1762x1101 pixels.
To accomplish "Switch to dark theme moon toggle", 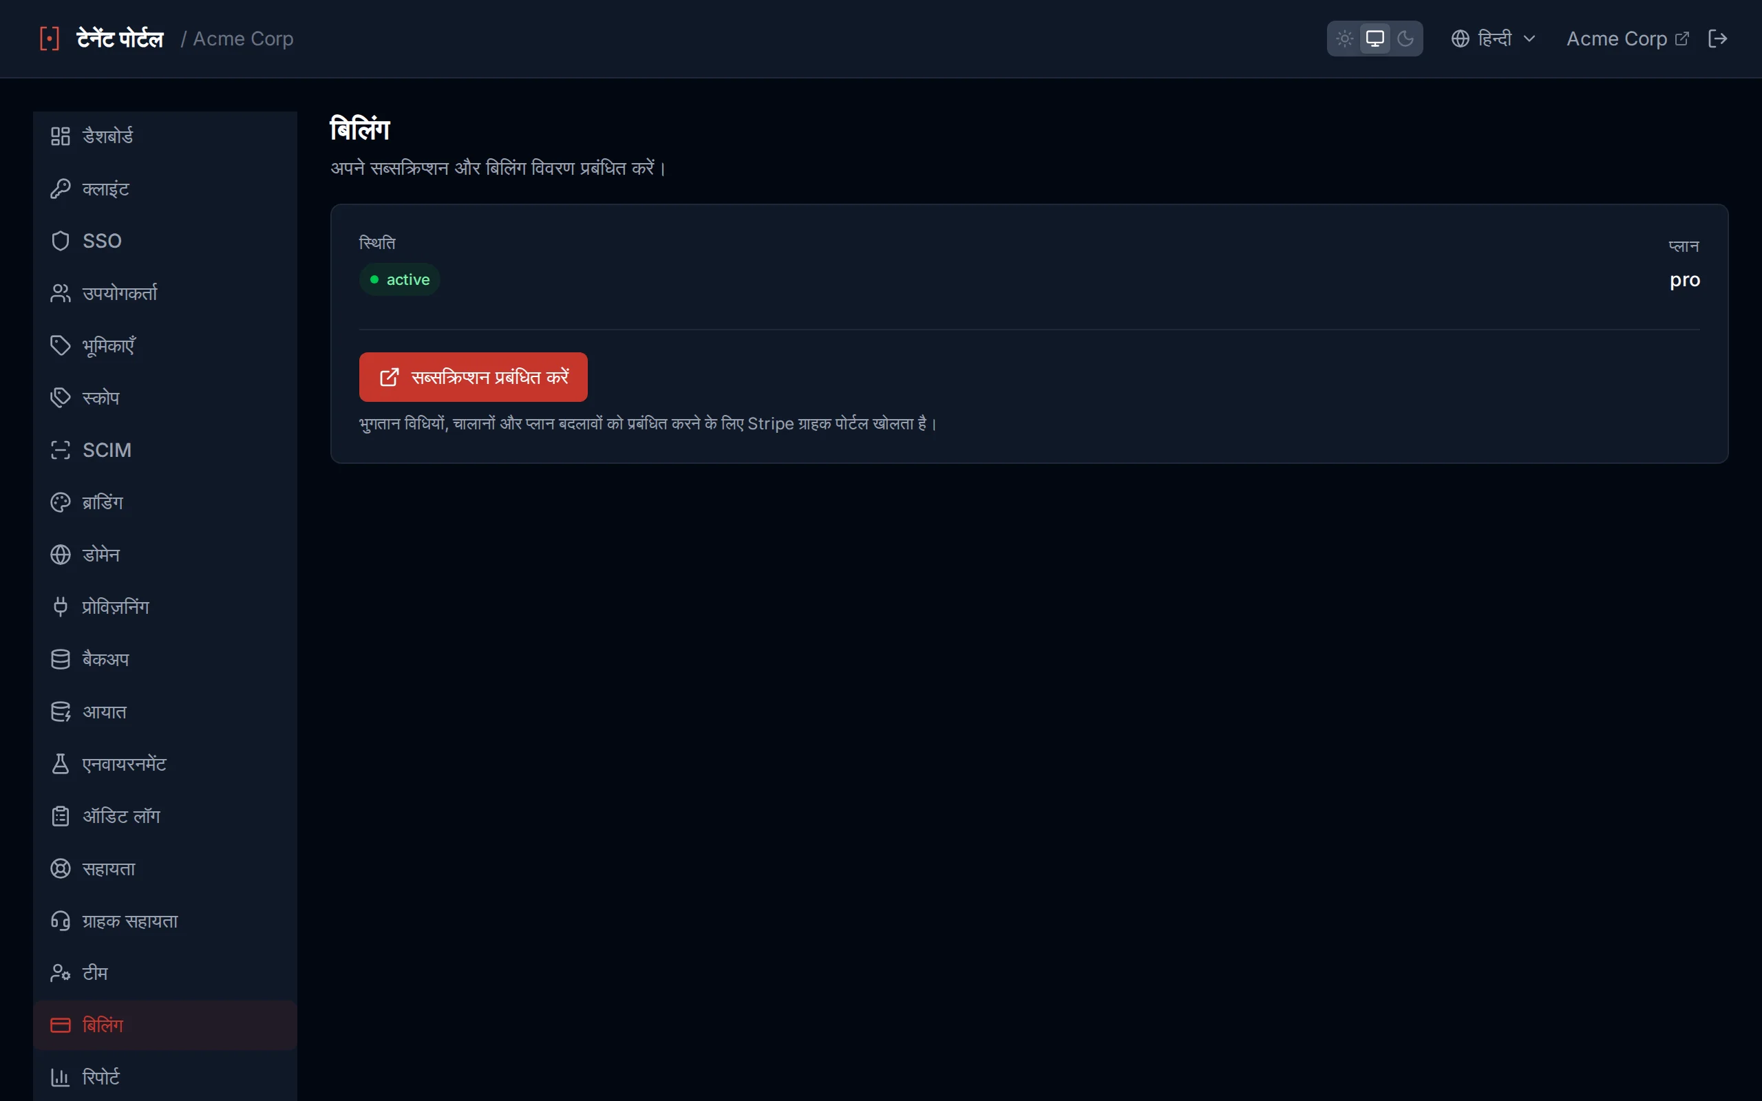I will (x=1405, y=39).
